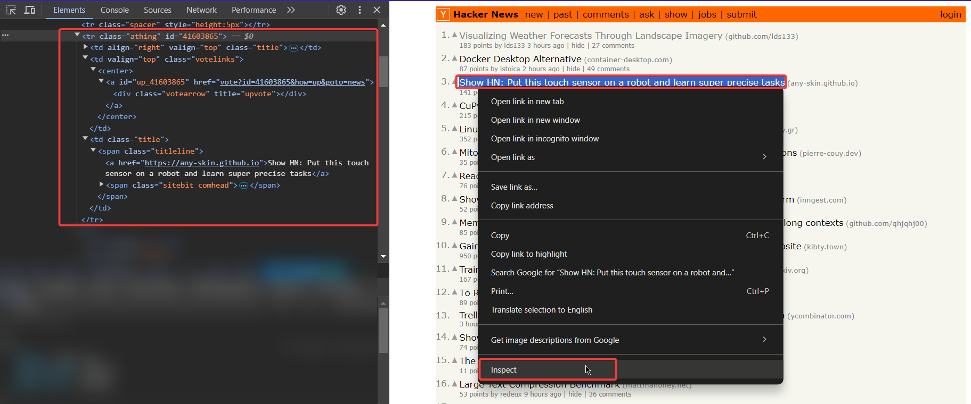Switch to the Performance tab

tap(254, 10)
